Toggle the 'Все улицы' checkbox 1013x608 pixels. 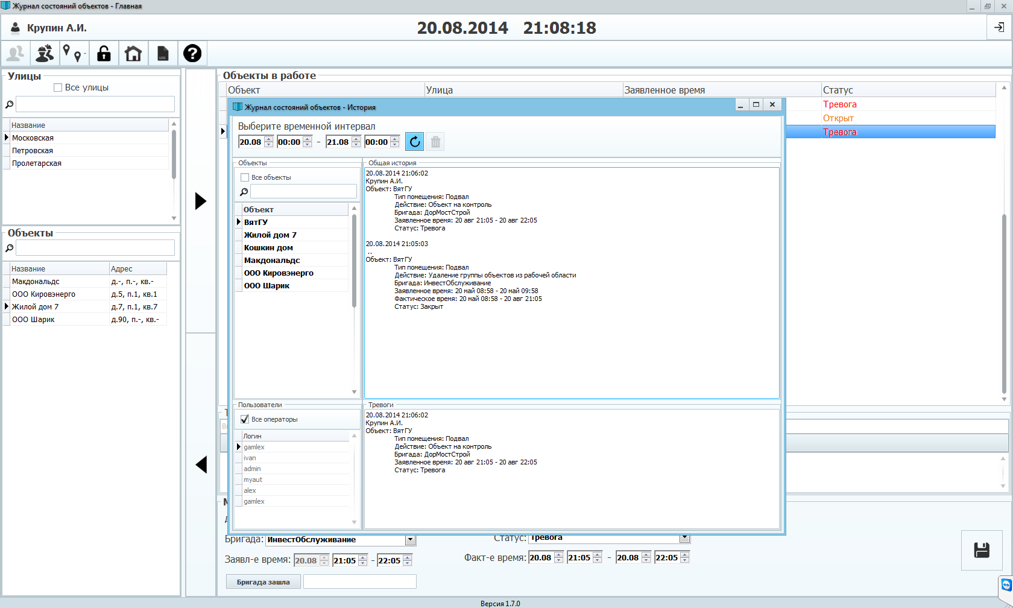tap(58, 87)
